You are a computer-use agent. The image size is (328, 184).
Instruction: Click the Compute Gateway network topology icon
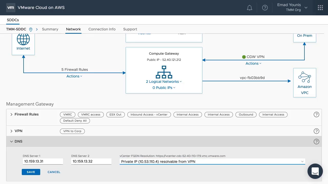click(x=164, y=72)
